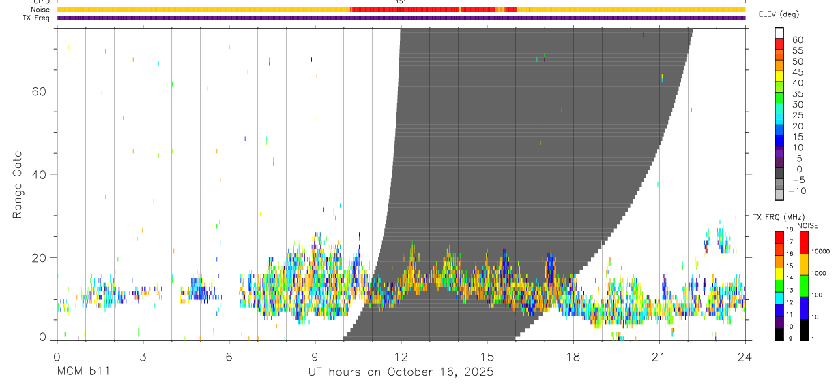Click the "35" value on ELEV scale
Screen dimensions: 838x386
coord(798,94)
